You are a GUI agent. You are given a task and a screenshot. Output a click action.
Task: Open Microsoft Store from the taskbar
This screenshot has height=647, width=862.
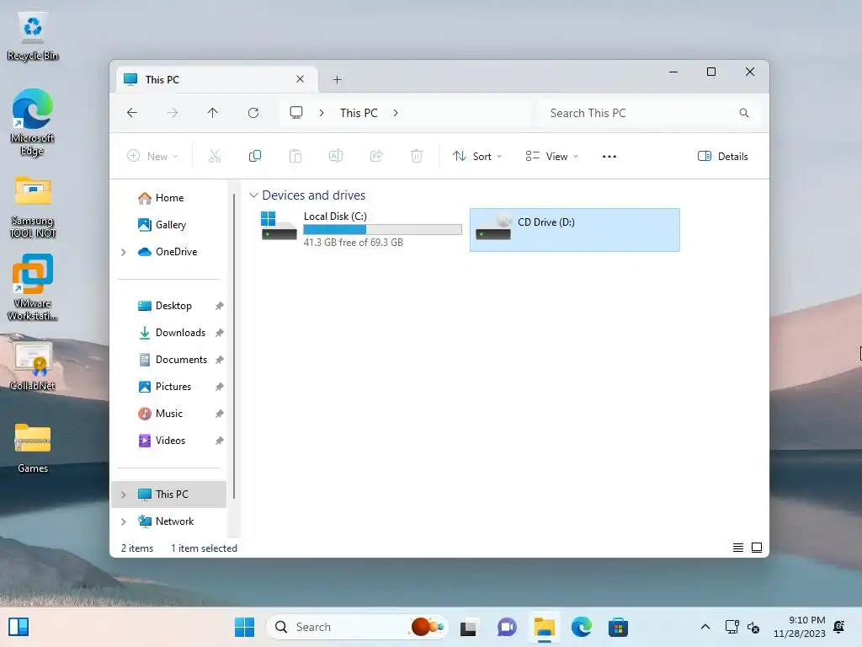pyautogui.click(x=618, y=627)
